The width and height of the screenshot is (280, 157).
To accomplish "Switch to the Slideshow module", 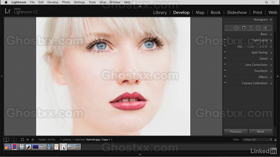I will coord(237,12).
